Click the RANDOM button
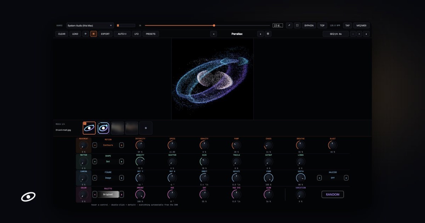The image size is (425, 223). point(333,194)
